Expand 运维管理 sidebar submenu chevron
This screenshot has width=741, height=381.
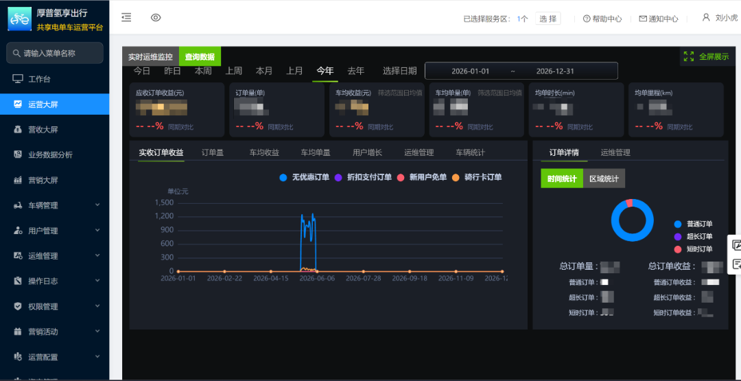[x=97, y=255]
